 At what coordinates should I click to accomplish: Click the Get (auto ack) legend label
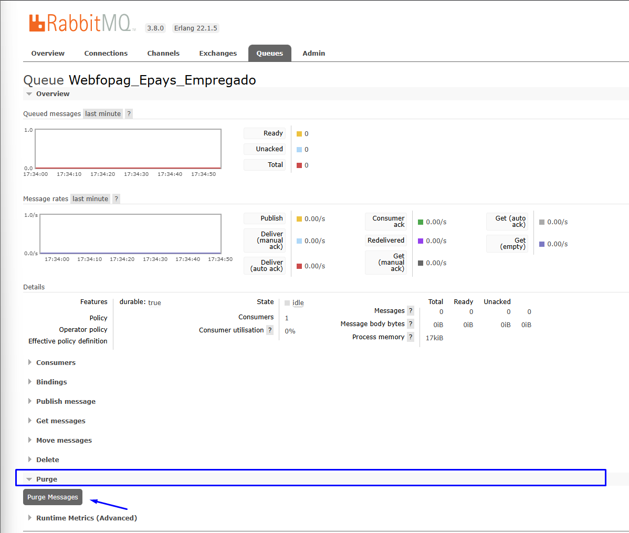[507, 222]
